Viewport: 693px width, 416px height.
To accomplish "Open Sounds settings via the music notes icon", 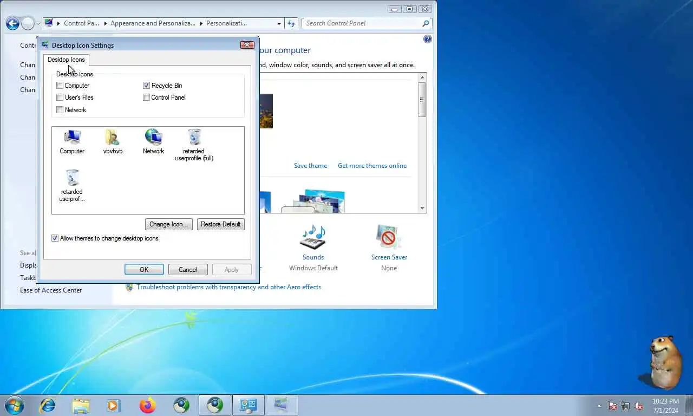I will [x=313, y=237].
